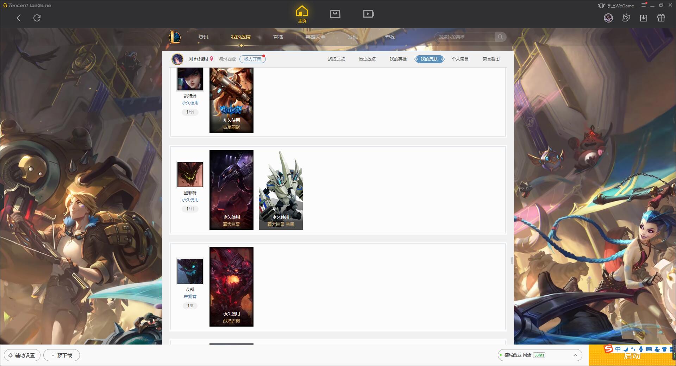676x366 pixels.
Task: Open the 荣誉截图 section
Action: [x=491, y=59]
